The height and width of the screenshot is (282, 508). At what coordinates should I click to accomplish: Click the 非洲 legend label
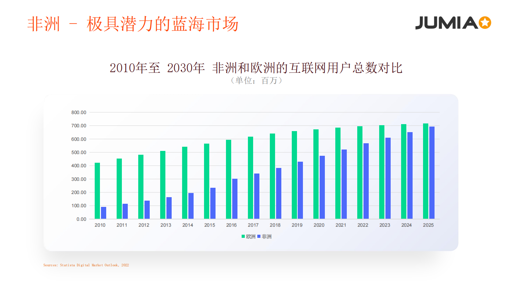pyautogui.click(x=266, y=237)
